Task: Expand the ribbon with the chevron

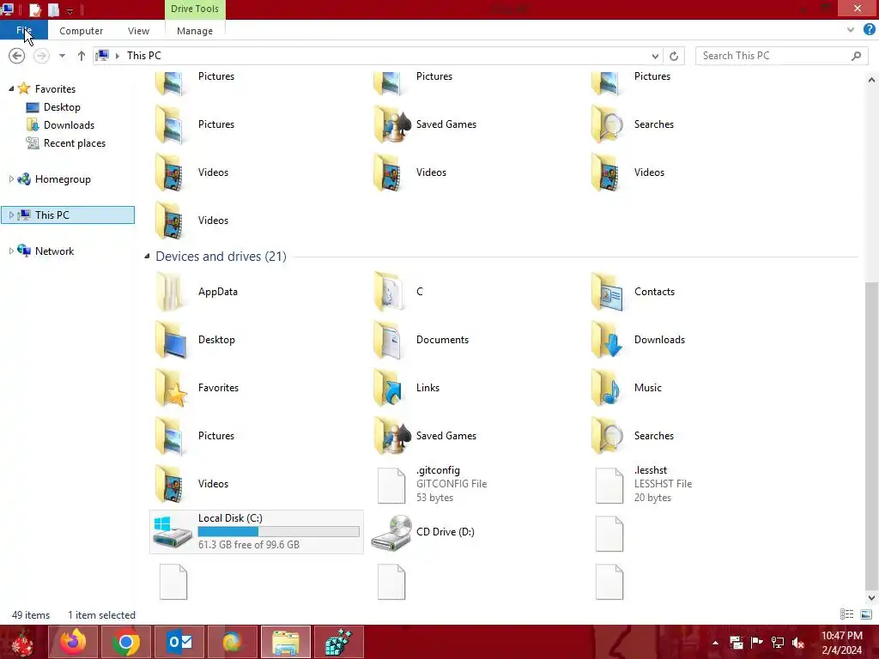Action: 851,30
